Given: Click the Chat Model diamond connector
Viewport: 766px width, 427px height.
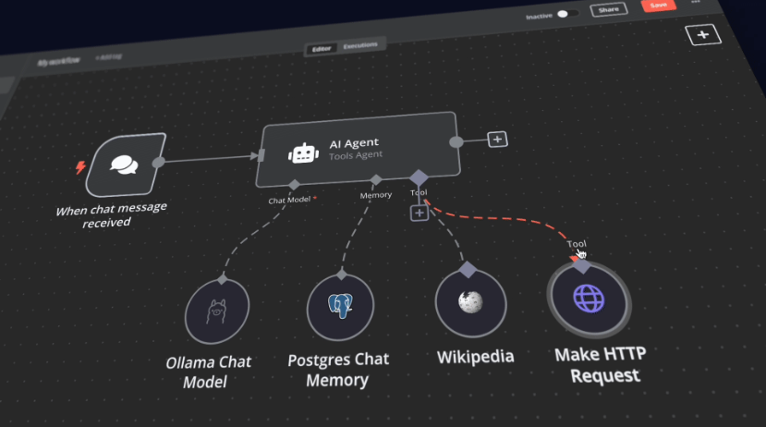Looking at the screenshot, I should (292, 184).
